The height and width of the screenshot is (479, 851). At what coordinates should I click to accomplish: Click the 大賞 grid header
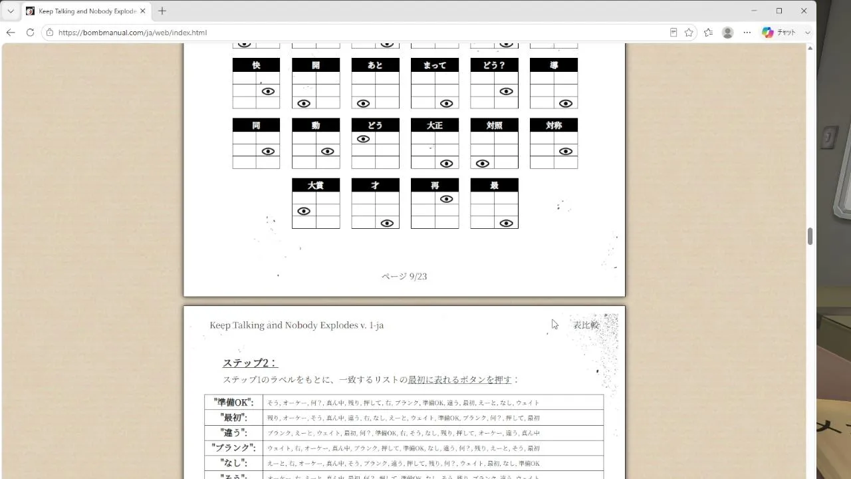point(316,185)
